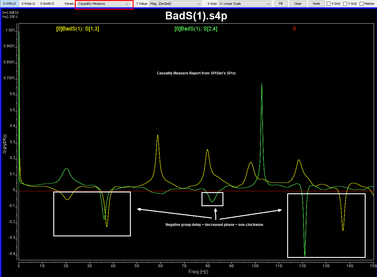377x277 pixels.
Task: Expand the Y Value Mag. (Decibel) dropdown
Action: point(175,4)
